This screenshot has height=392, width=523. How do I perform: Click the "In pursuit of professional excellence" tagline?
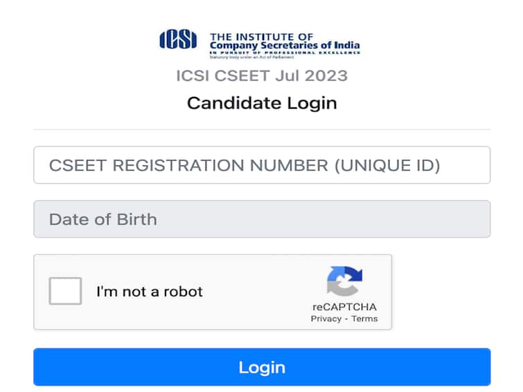tap(284, 53)
